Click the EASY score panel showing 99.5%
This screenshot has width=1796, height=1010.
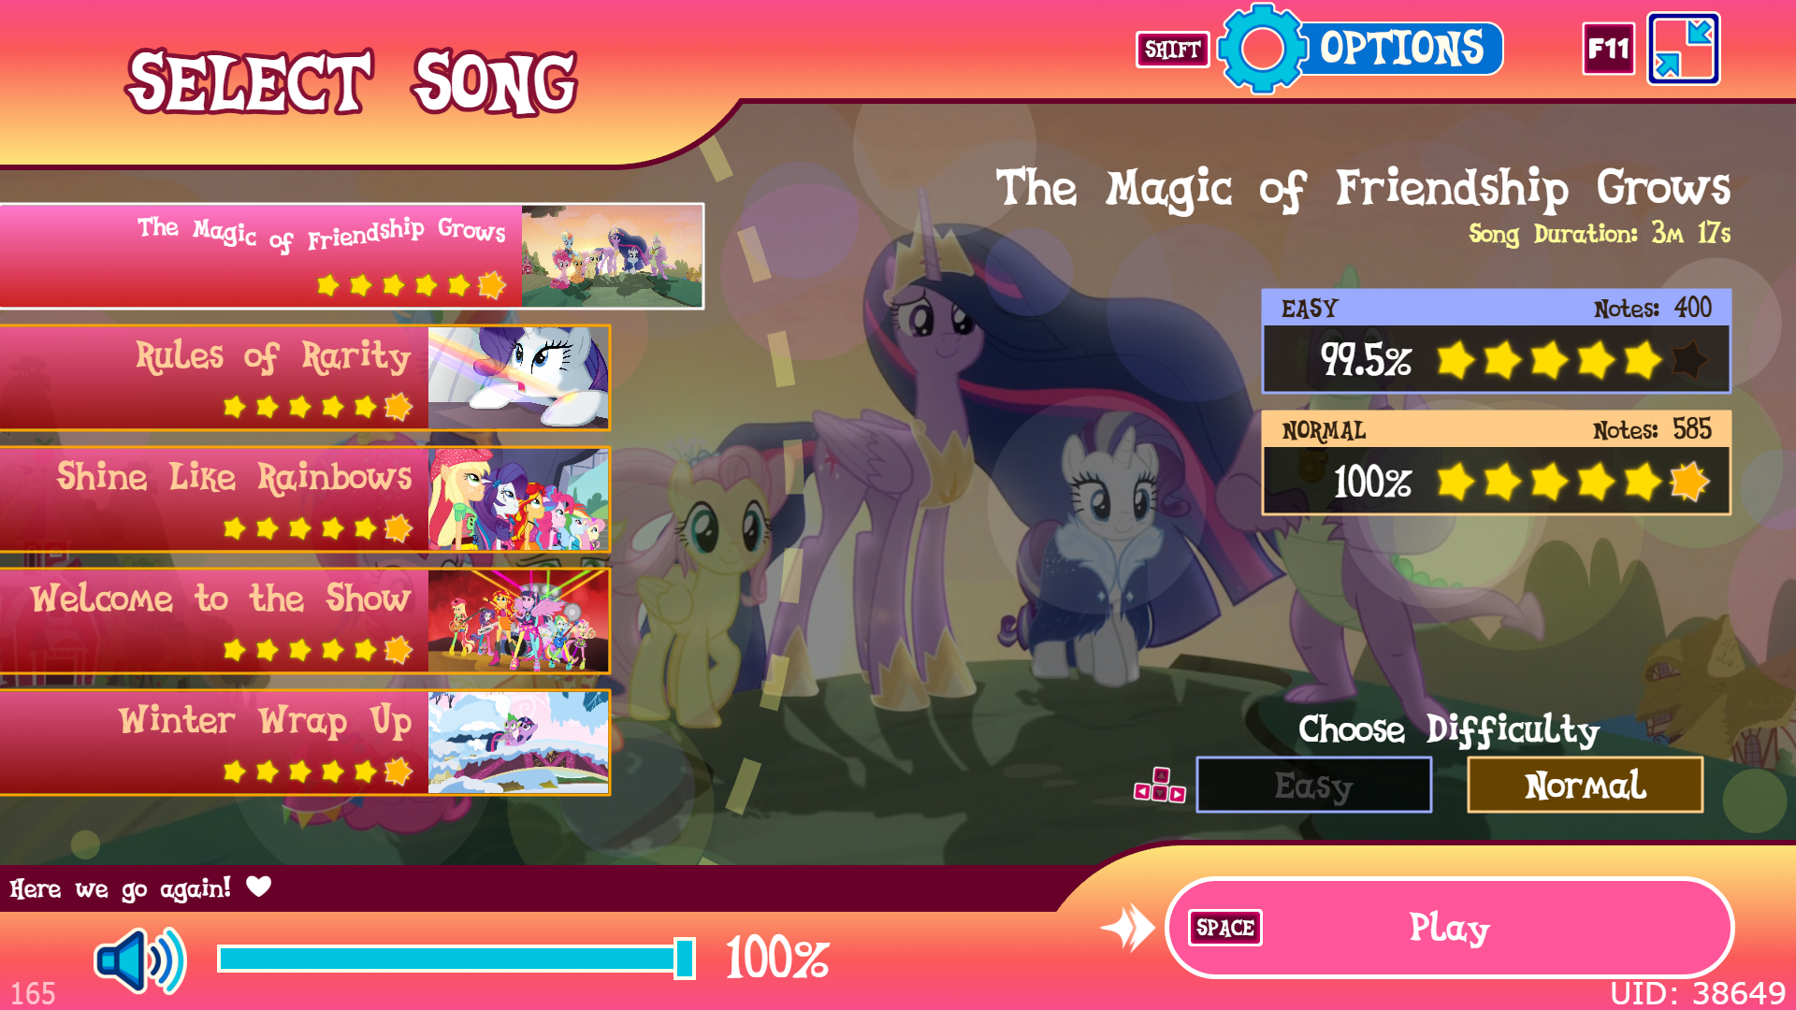(x=1497, y=341)
